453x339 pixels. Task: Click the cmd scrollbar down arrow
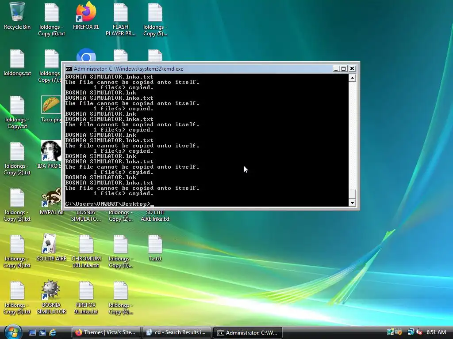point(352,203)
